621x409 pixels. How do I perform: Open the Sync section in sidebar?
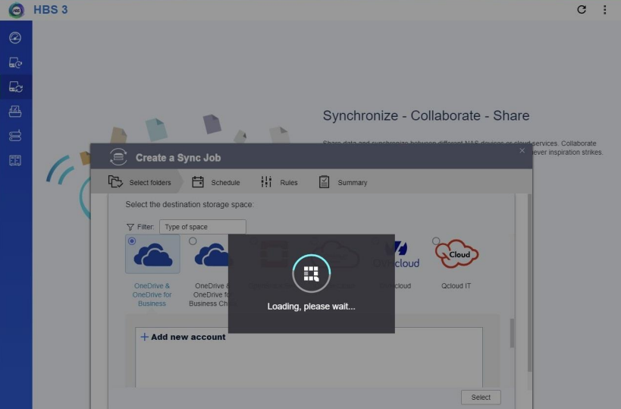pyautogui.click(x=15, y=87)
